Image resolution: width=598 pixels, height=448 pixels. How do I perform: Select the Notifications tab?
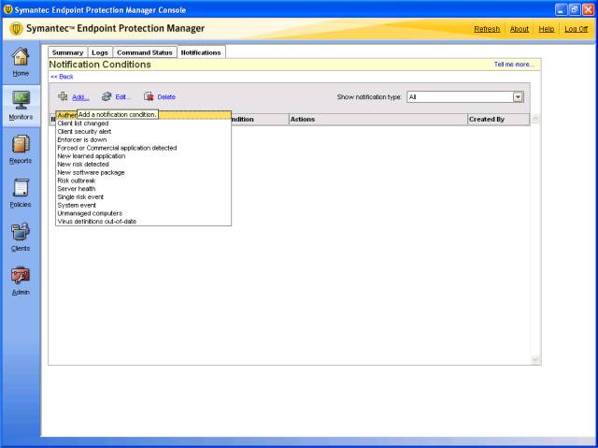pyautogui.click(x=201, y=52)
